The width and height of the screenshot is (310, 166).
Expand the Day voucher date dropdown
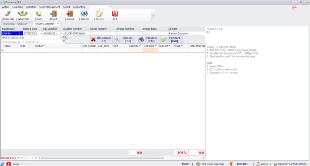coord(61,34)
